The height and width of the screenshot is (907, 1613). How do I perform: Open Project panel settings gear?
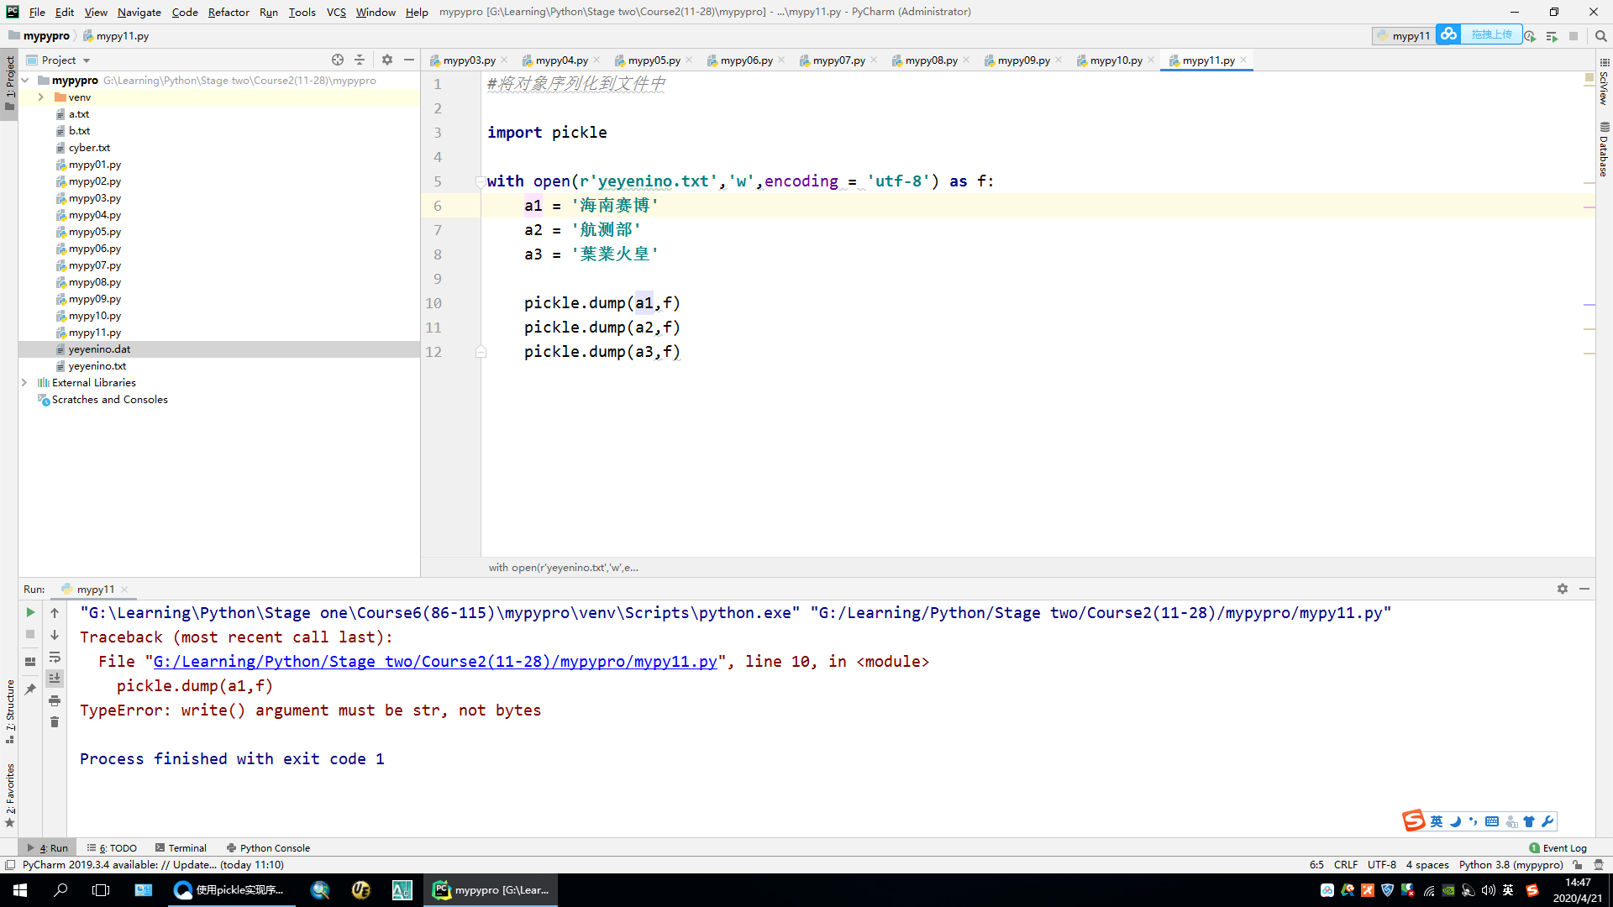[x=387, y=60]
